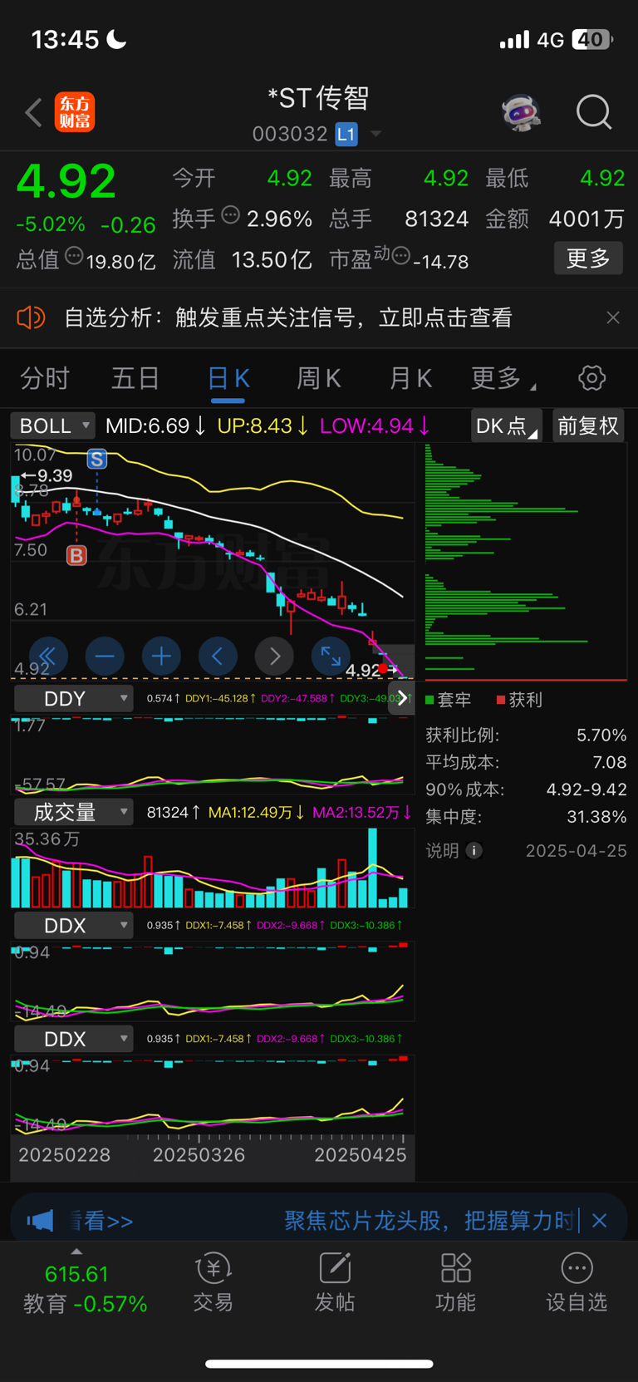638x1382 pixels.
Task: Click the B buy marker on chart
Action: pyautogui.click(x=76, y=555)
